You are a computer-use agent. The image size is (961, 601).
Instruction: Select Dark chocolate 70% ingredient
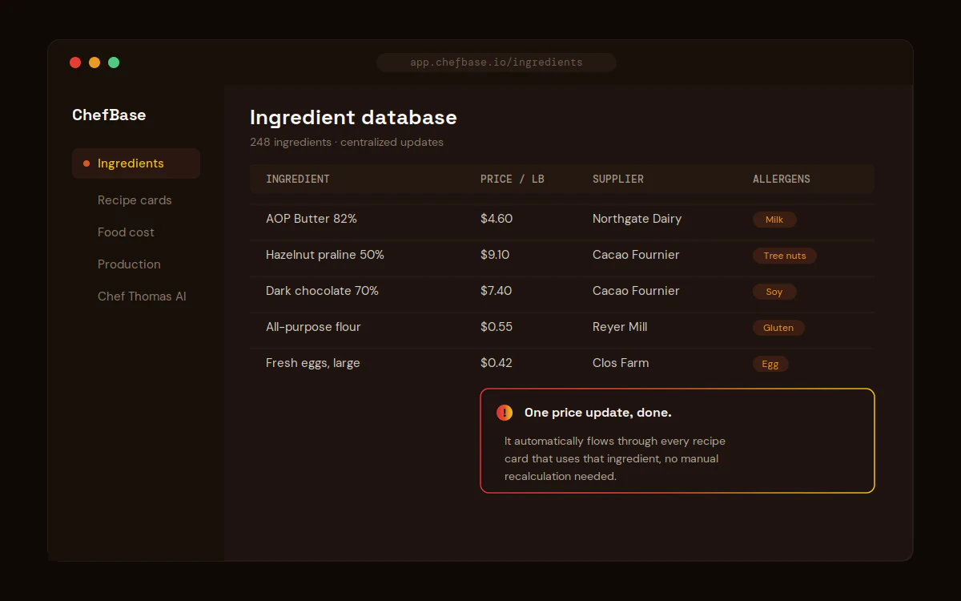click(x=322, y=291)
